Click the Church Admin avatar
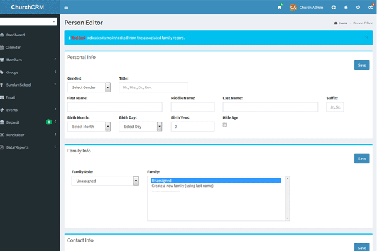The width and height of the screenshot is (377, 251). pyautogui.click(x=293, y=8)
